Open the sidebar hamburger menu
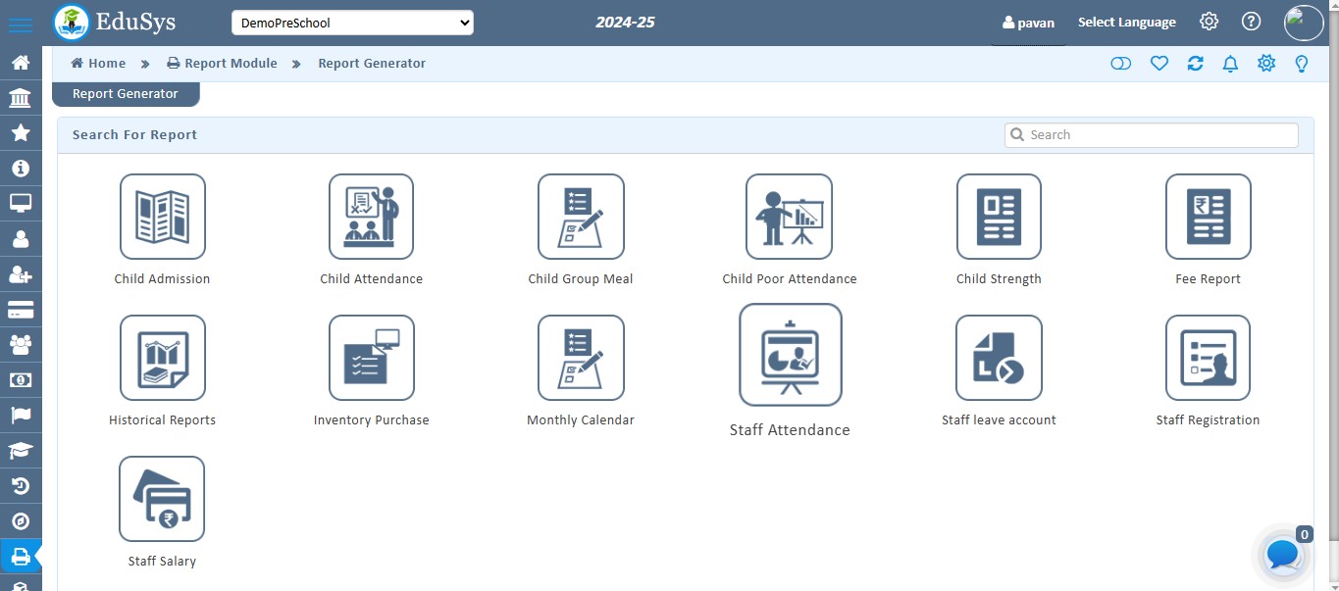Viewport: 1339px width, 591px height. [21, 22]
